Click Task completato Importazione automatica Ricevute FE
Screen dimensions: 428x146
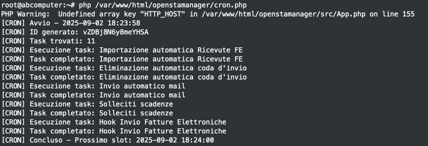(122, 59)
